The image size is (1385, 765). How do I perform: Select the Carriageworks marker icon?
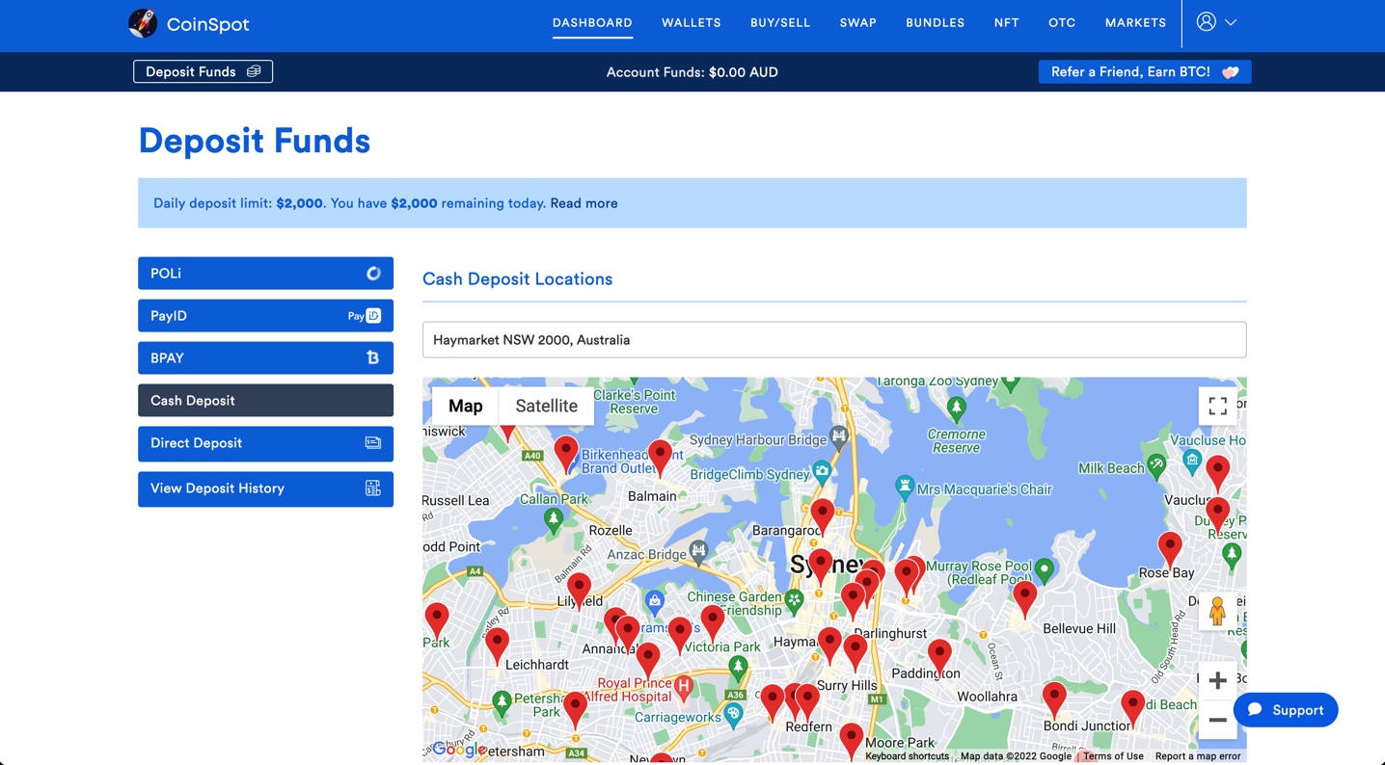point(733,714)
